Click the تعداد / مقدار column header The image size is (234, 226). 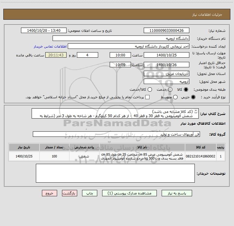pyautogui.click(x=54, y=147)
